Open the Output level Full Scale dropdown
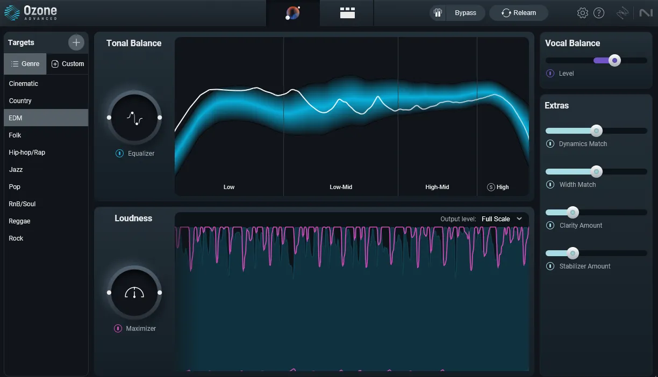 pos(502,219)
